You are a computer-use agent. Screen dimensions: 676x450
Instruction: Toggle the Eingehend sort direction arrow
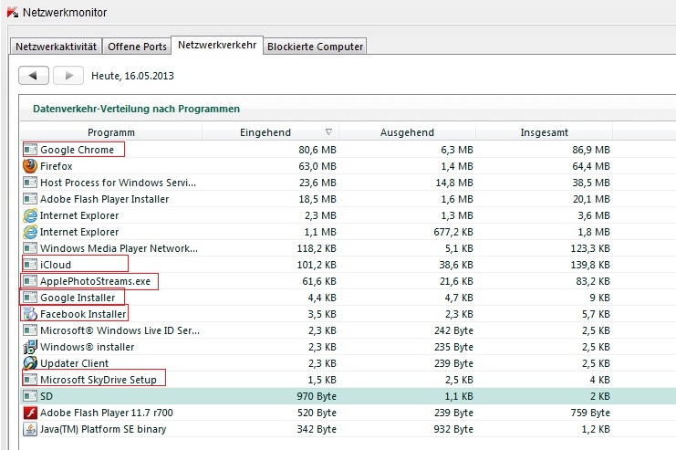329,132
